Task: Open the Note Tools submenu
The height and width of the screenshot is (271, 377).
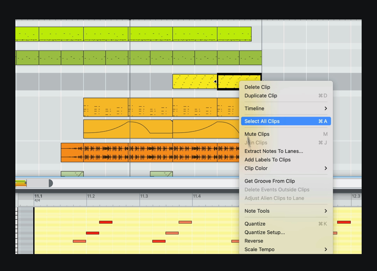Action: tap(286, 211)
